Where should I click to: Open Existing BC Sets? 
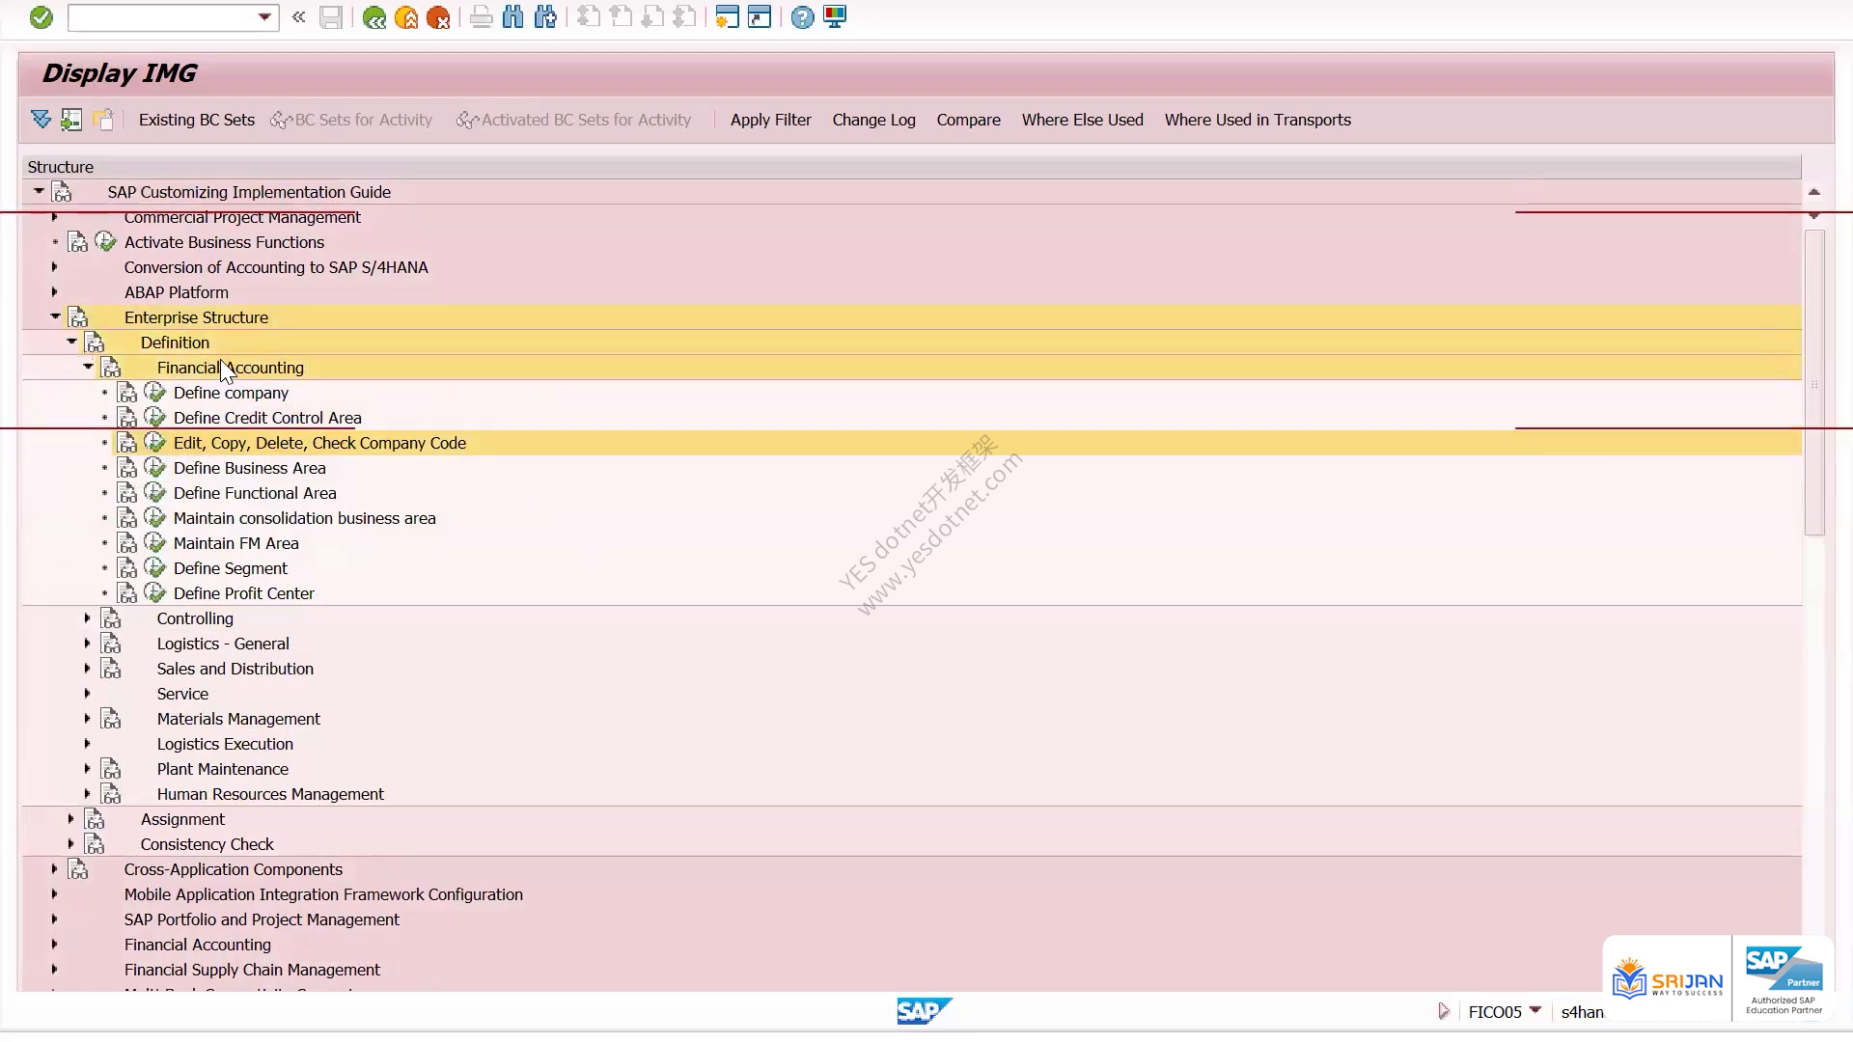coord(197,120)
